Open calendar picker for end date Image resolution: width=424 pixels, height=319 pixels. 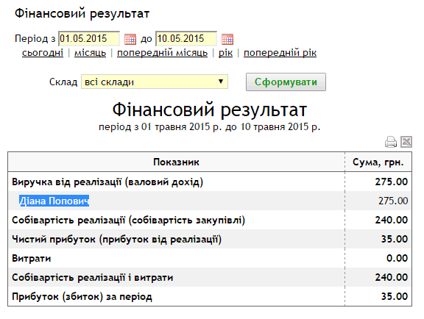(227, 39)
